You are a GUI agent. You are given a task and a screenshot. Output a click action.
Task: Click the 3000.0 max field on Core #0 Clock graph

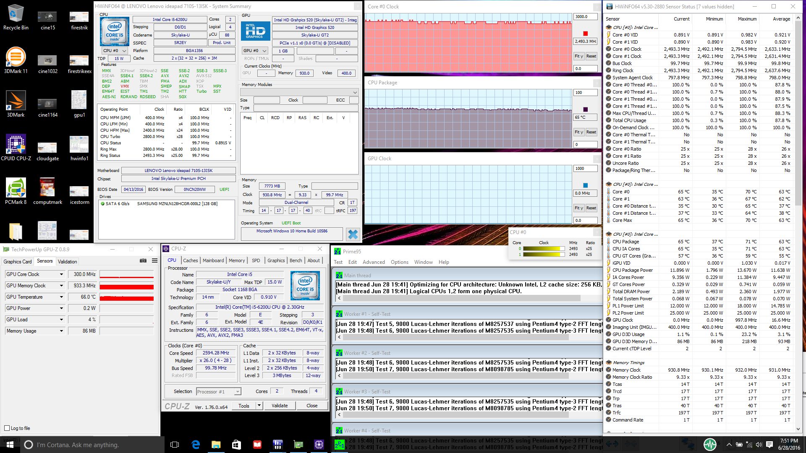tap(585, 17)
